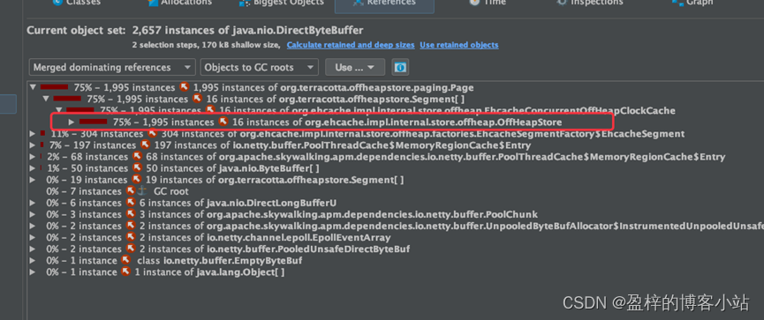Click reference icon on java.lang.Object[ ] row

(125, 272)
